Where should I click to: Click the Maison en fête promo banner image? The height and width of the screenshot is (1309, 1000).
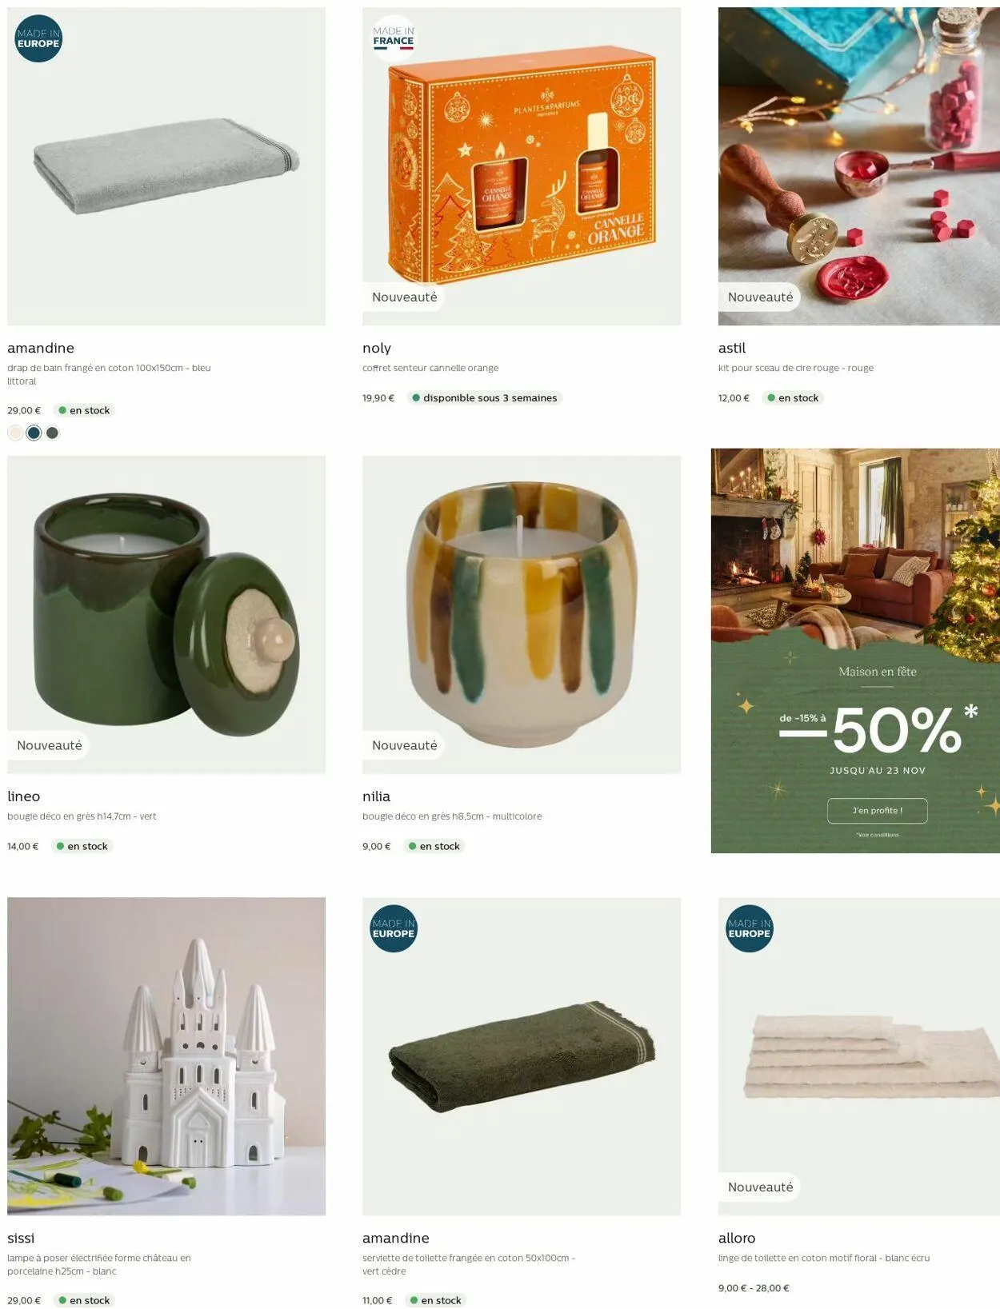click(x=855, y=650)
